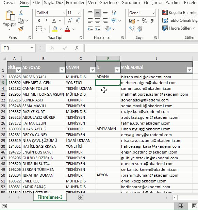Open the UNVAN column filter dropdown
198x210 pixels.
tap(93, 70)
